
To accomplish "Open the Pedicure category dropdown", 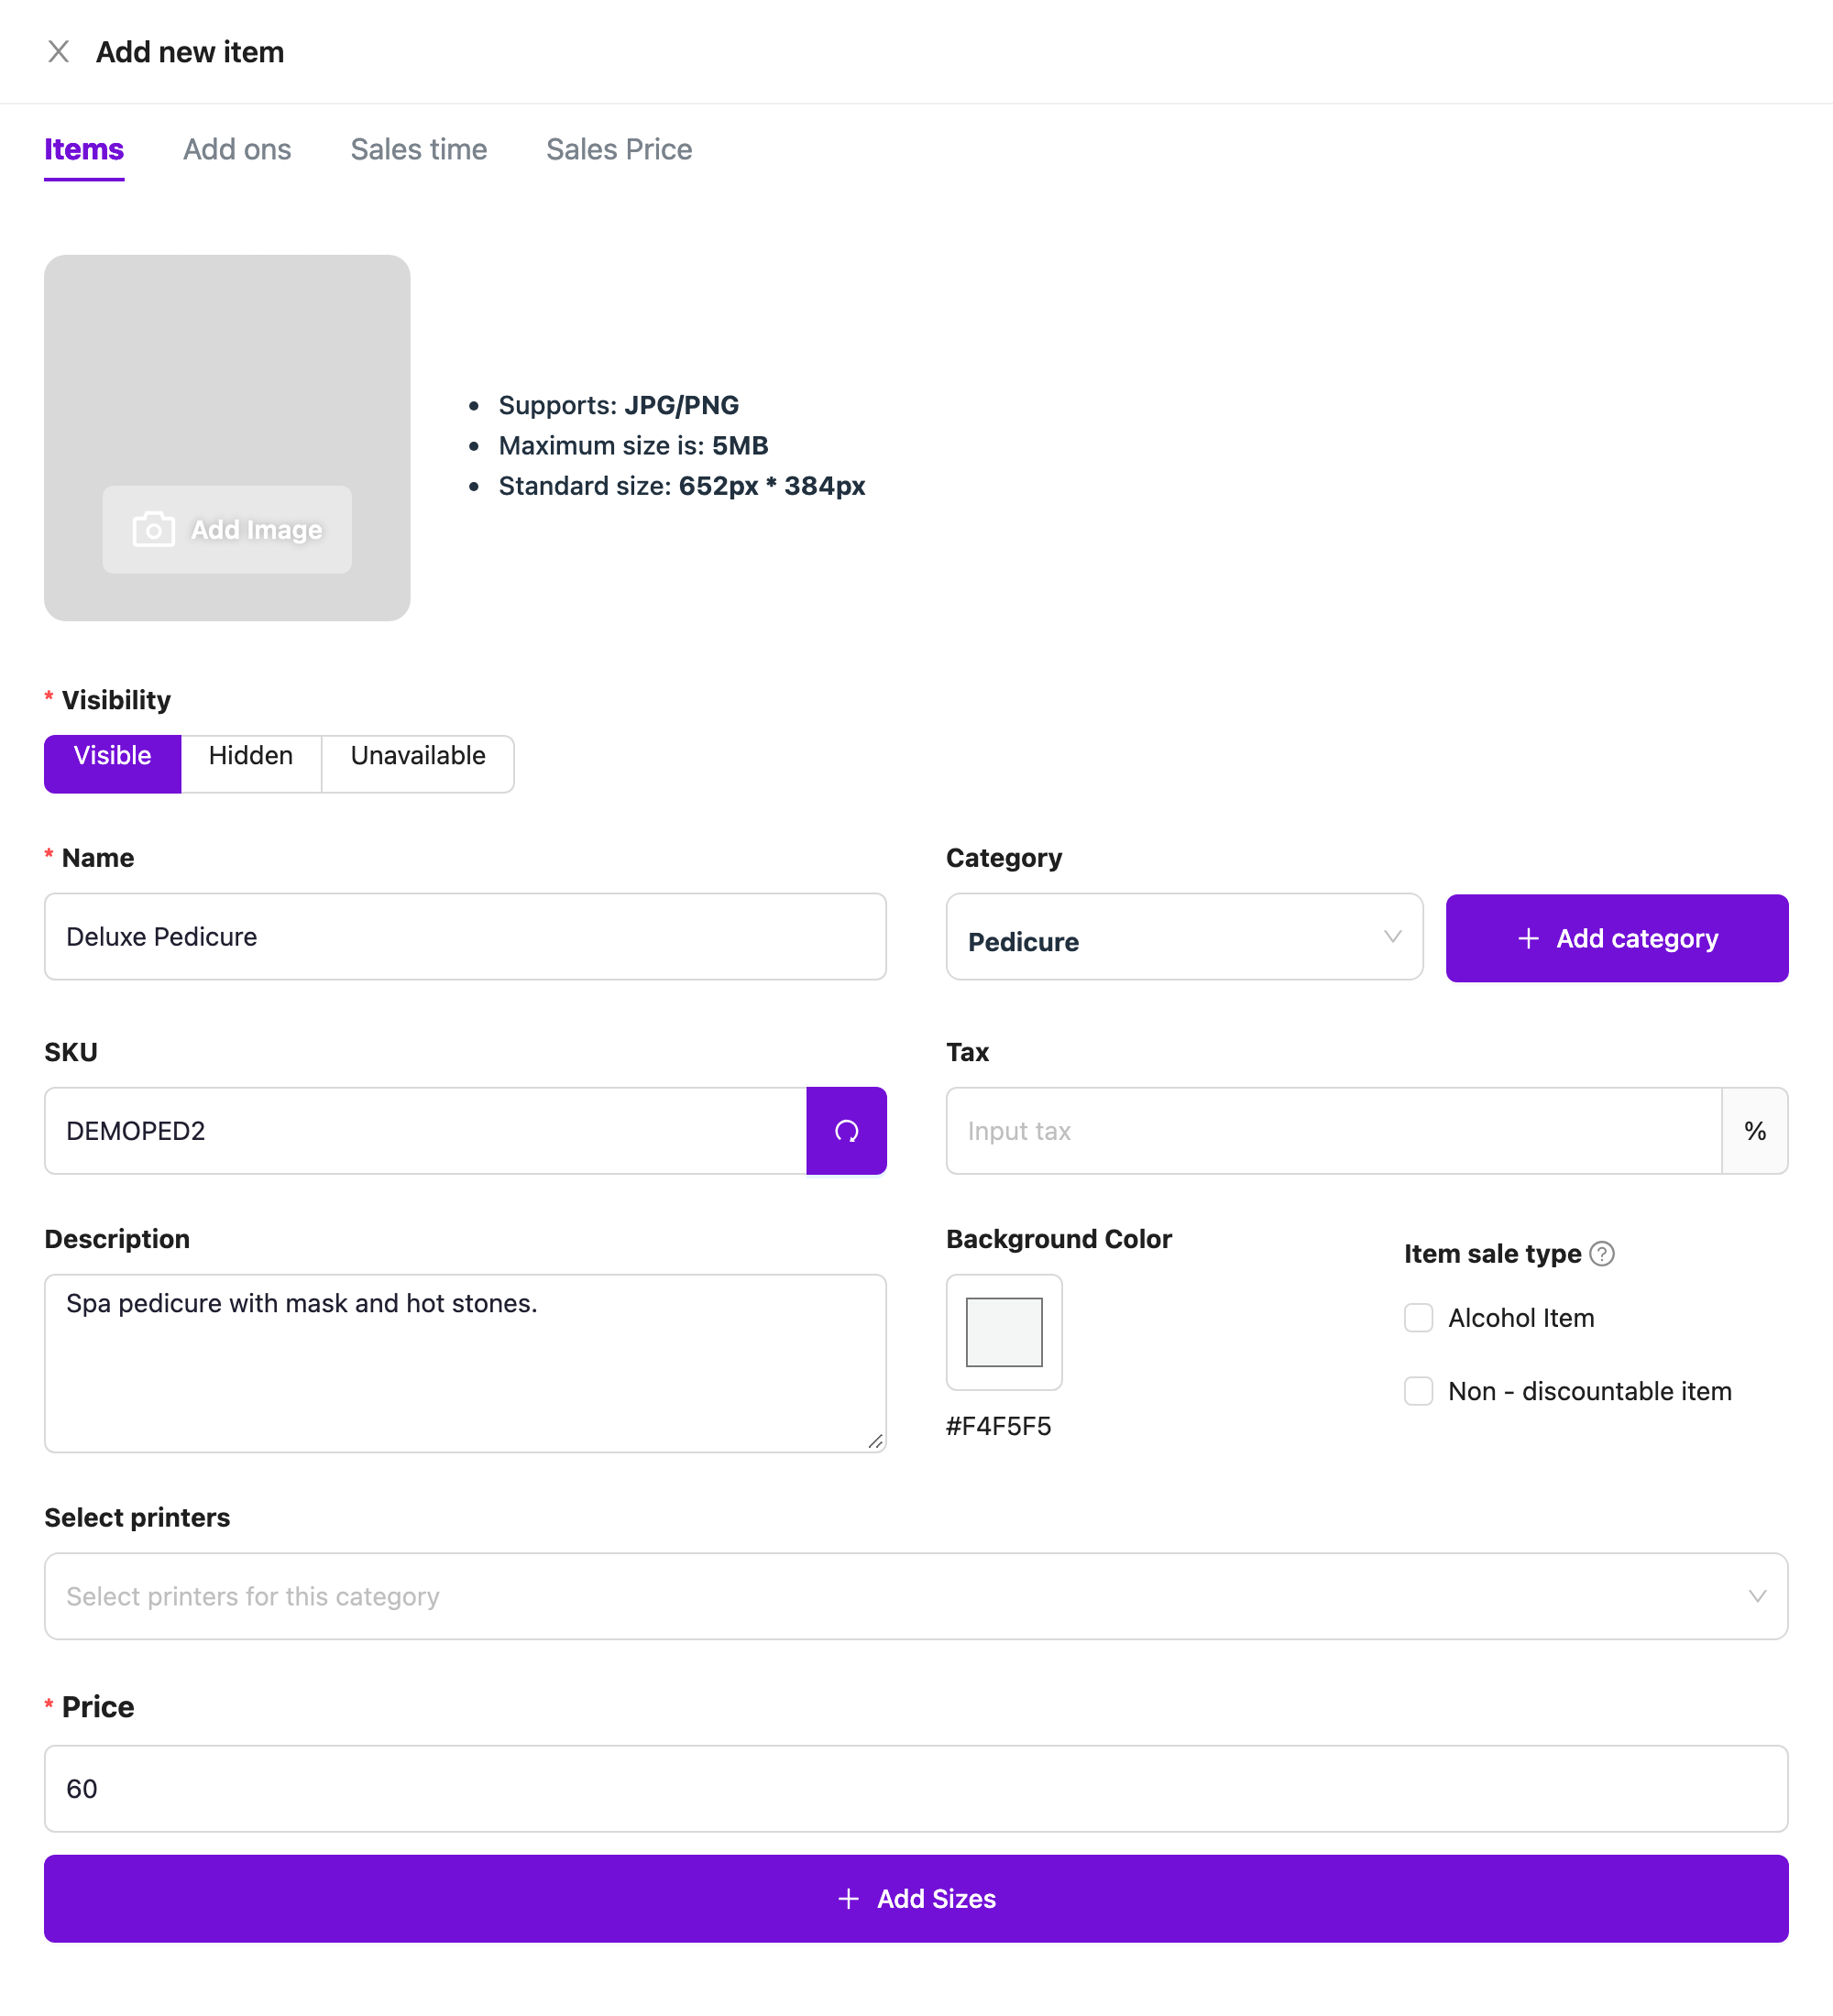I will click(1184, 937).
